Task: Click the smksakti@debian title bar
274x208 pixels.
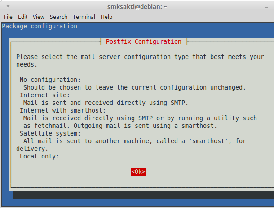Action: click(137, 7)
